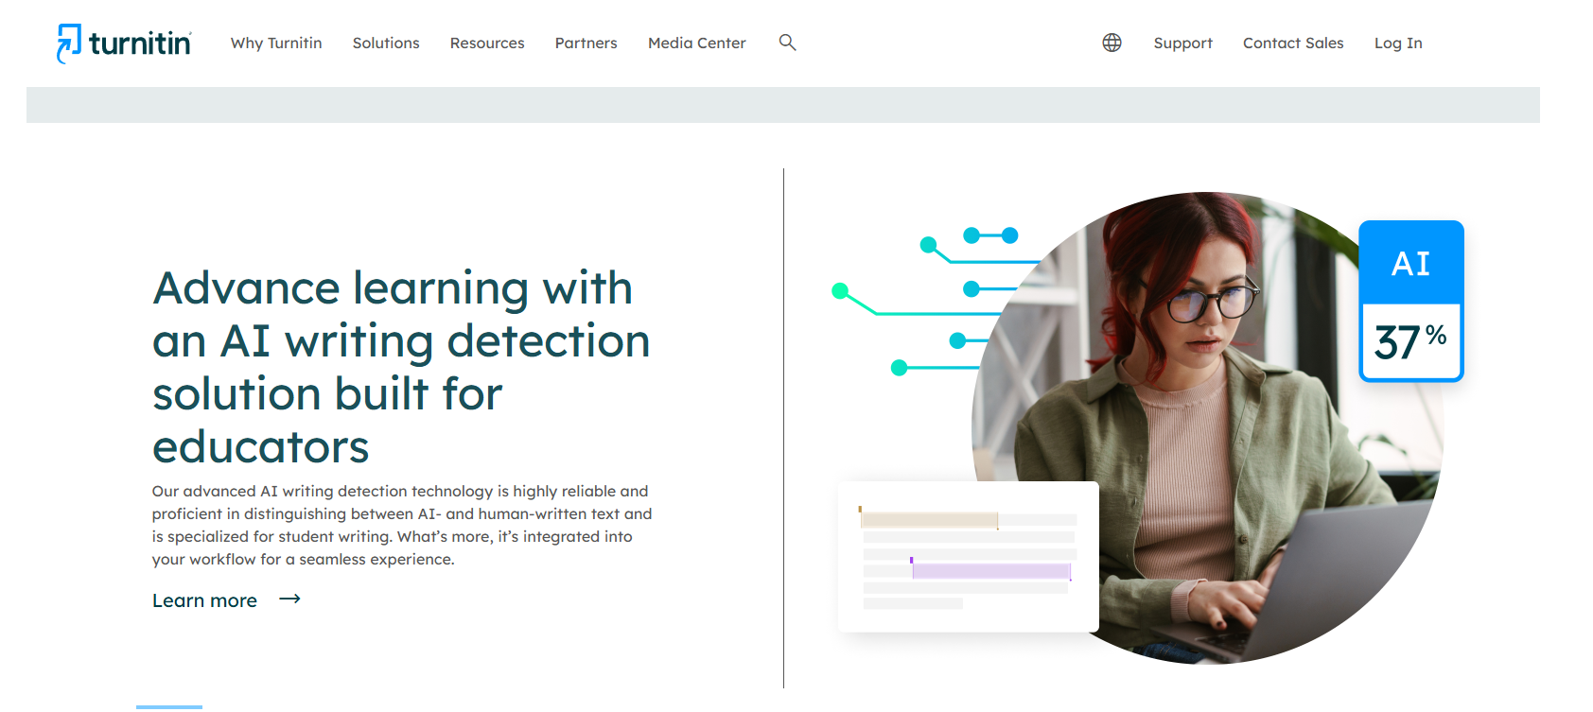Click Contact Sales
Viewport: 1593px width, 712px height.
pyautogui.click(x=1293, y=43)
